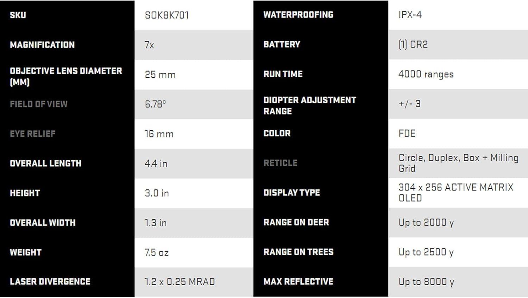Click the Battery row label
The width and height of the screenshot is (528, 298).
click(x=282, y=44)
